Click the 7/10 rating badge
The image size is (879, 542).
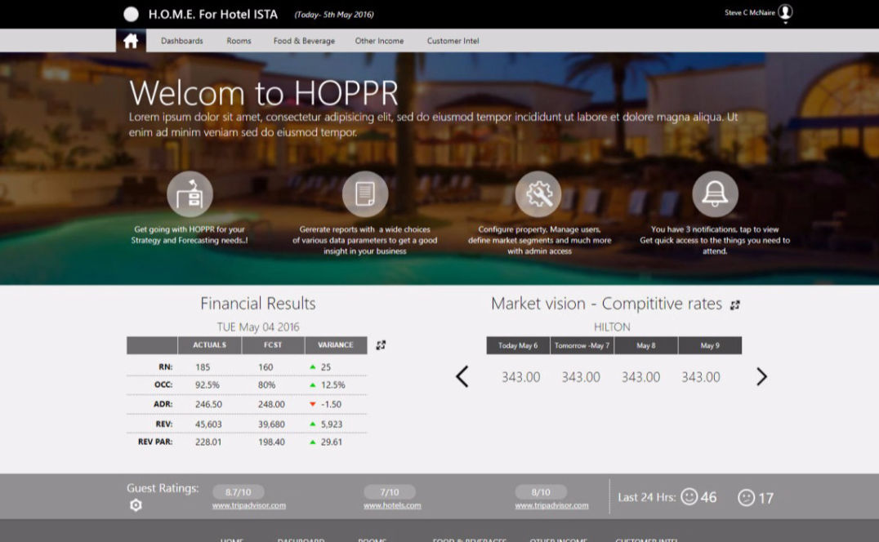coord(390,492)
